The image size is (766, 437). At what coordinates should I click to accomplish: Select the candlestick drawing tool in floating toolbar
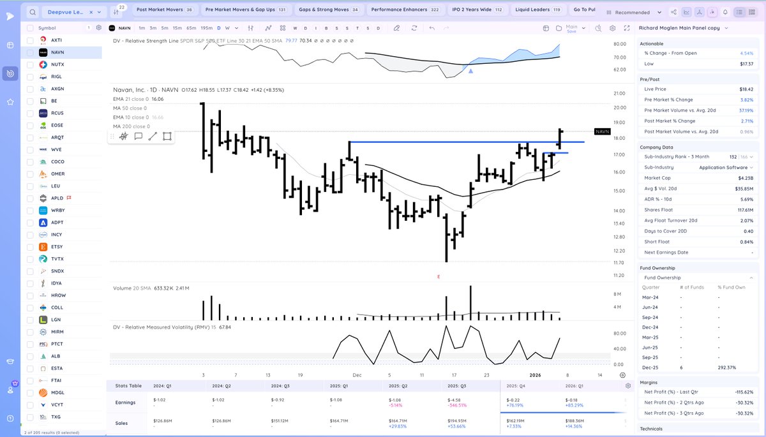123,136
